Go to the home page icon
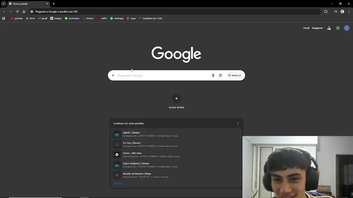353x198 pixels. [x=24, y=12]
